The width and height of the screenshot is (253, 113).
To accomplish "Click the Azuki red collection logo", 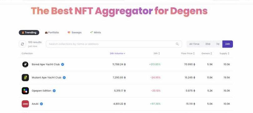I will (25, 104).
